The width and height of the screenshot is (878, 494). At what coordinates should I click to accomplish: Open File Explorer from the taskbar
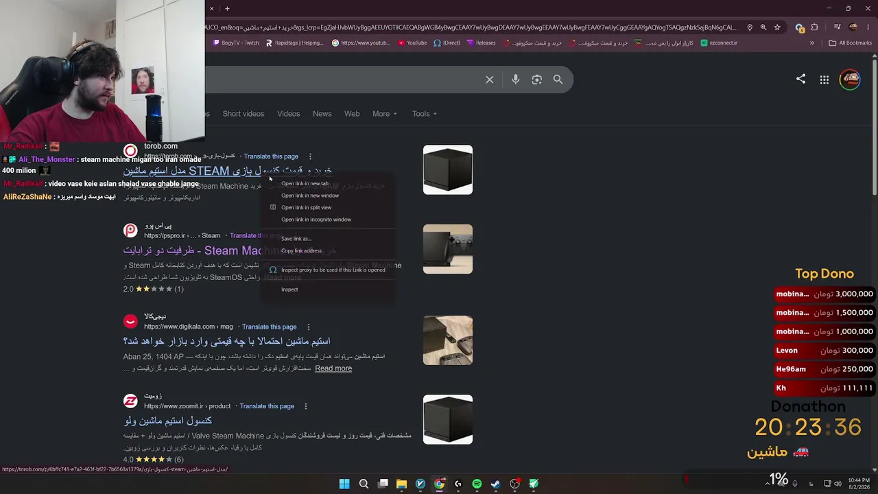401,484
